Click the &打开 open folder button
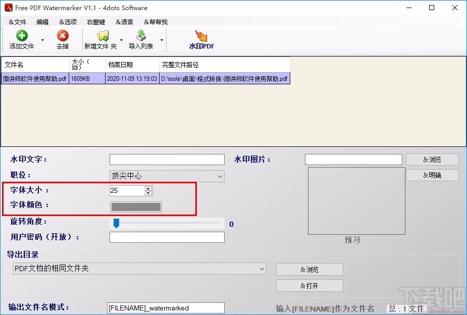This screenshot has height=315, width=467. coord(309,286)
